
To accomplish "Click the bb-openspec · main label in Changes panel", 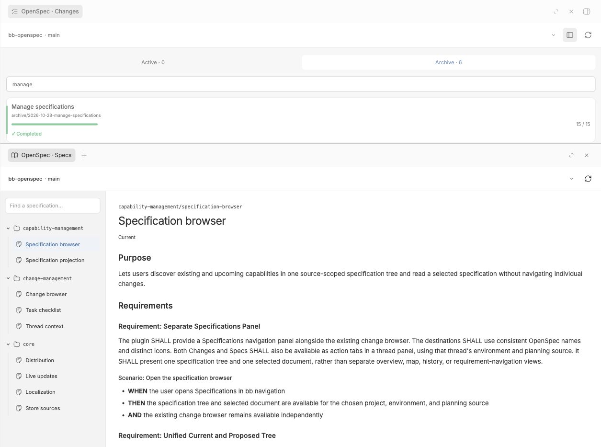I will coord(34,35).
